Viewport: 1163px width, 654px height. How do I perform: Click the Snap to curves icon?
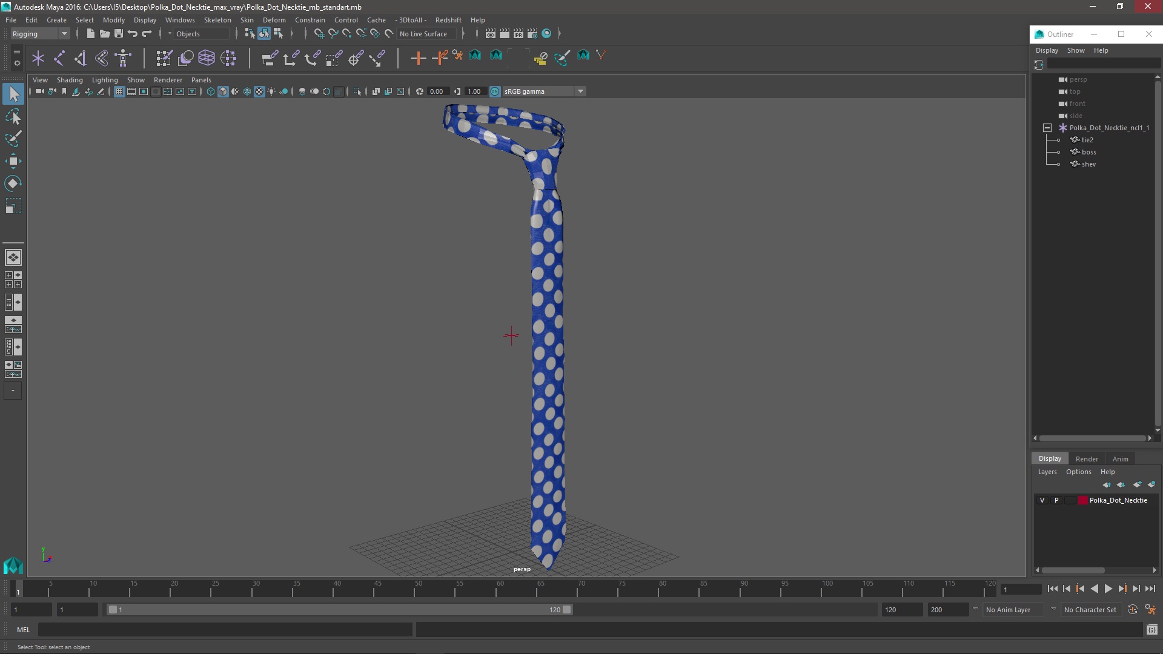pos(333,34)
